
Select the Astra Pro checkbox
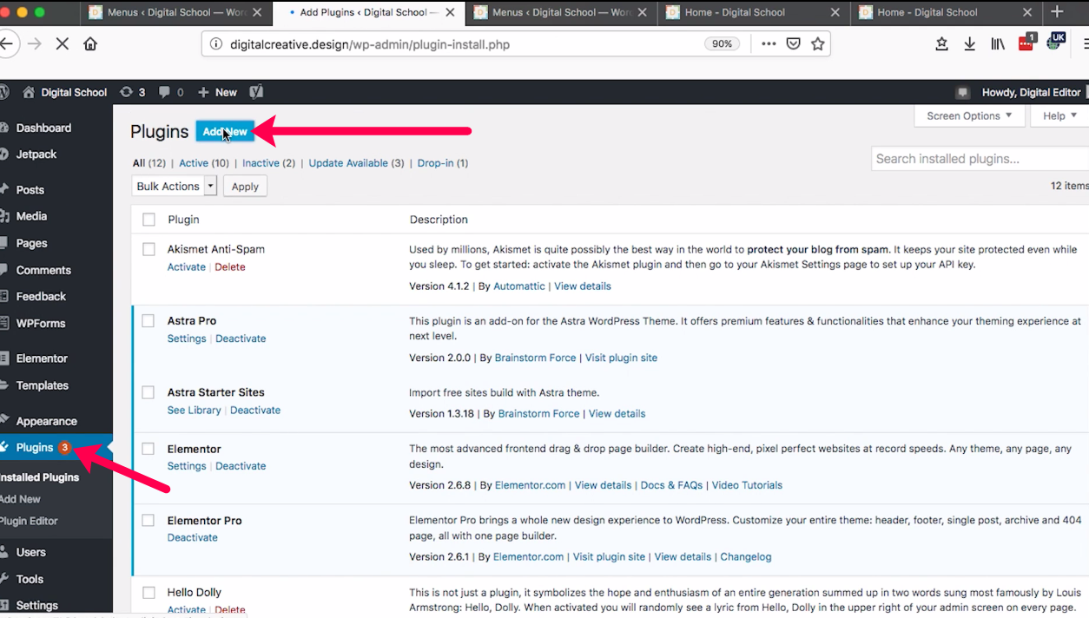(148, 320)
